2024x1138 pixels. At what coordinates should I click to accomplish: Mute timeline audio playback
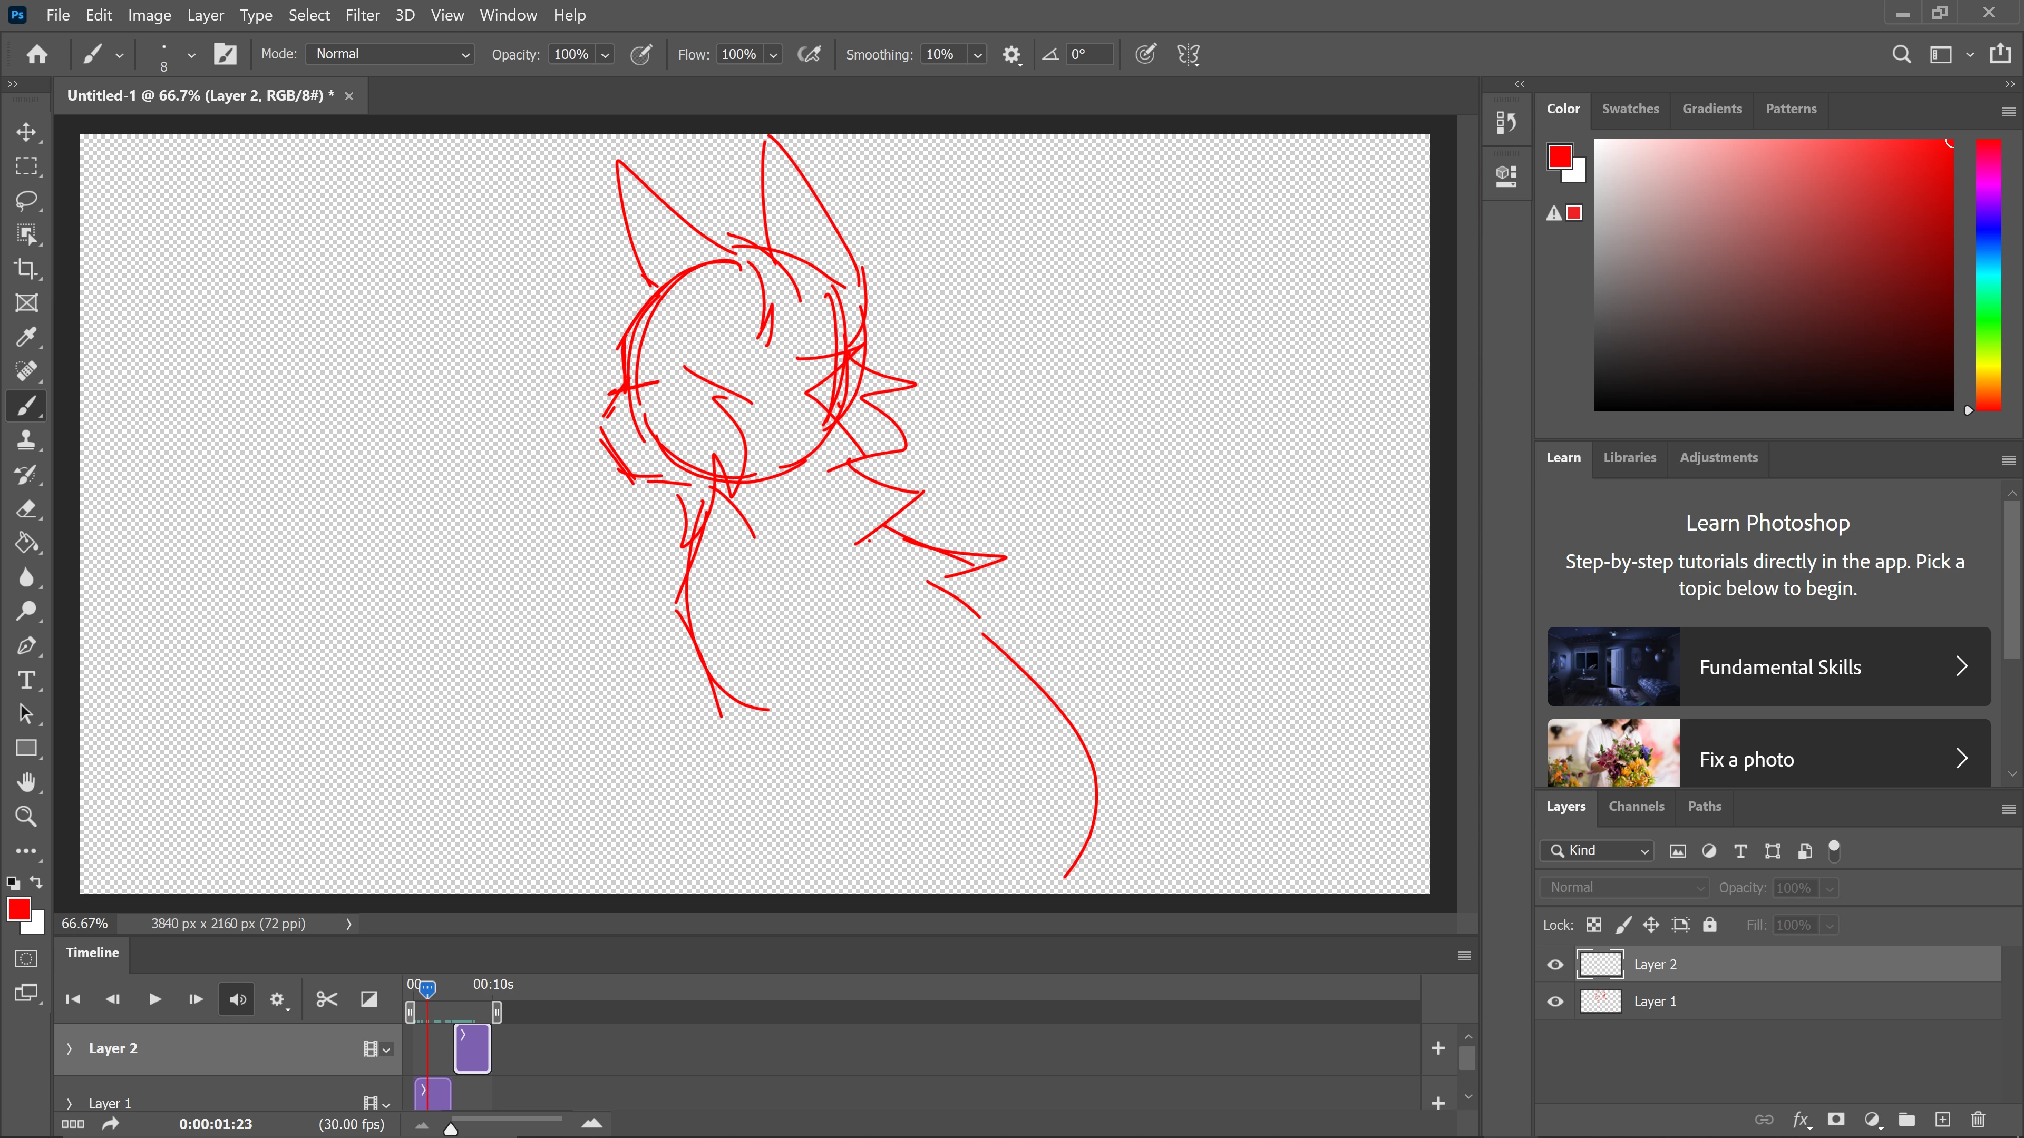[x=237, y=999]
